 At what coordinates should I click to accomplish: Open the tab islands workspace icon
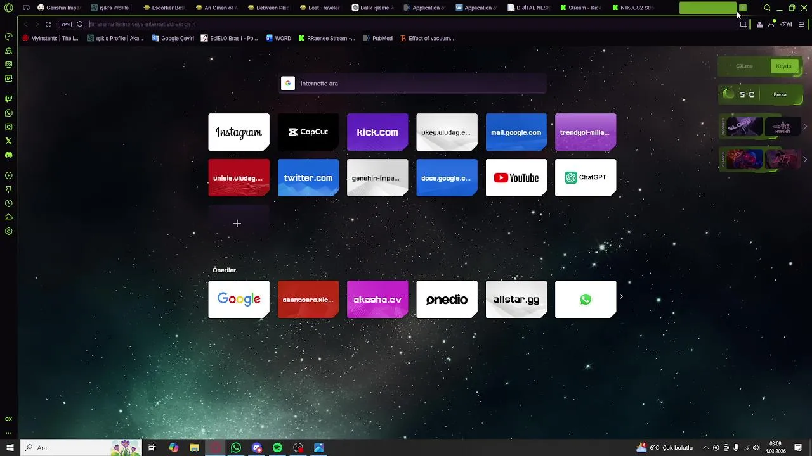(26, 8)
